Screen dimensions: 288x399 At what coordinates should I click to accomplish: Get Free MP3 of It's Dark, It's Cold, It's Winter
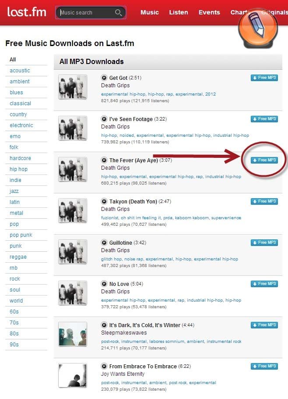click(x=264, y=325)
